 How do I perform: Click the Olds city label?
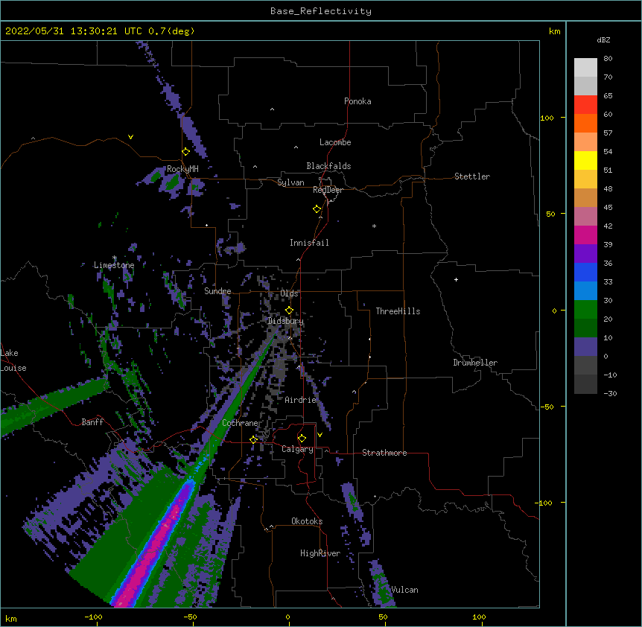(289, 293)
